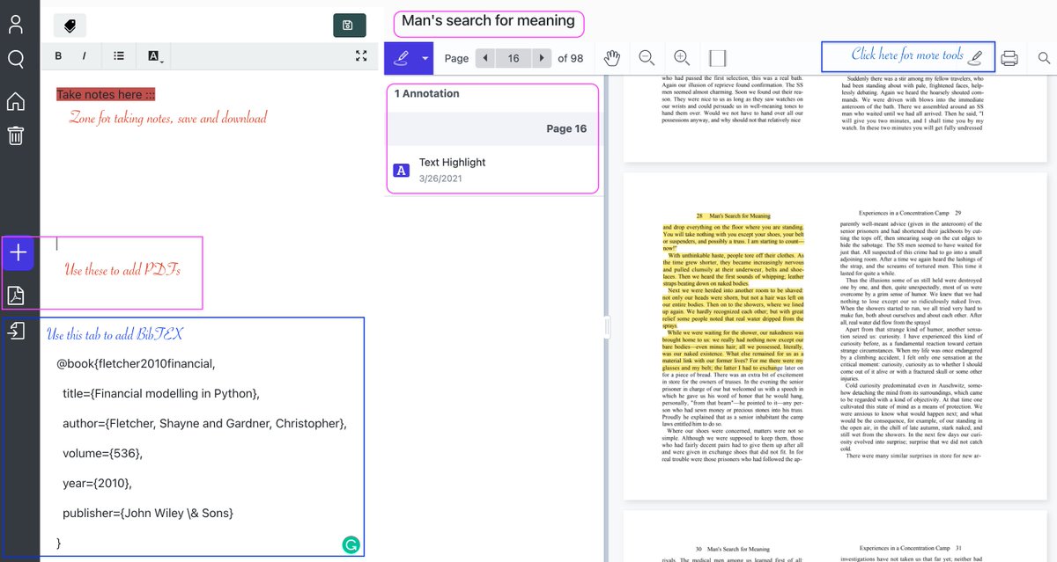Click the author Fletcher and Gardner line
1057x562 pixels.
(x=204, y=423)
